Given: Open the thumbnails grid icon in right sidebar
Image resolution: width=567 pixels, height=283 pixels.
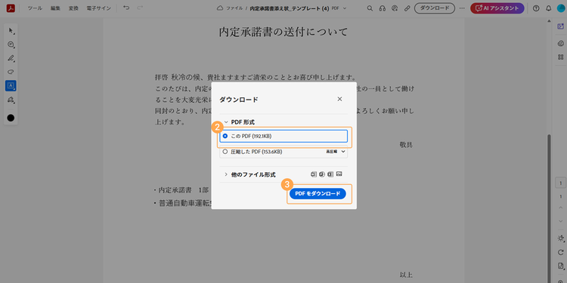Looking at the screenshot, I should tap(561, 57).
